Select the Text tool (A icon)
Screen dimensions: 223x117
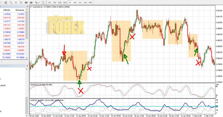click(16, 2)
